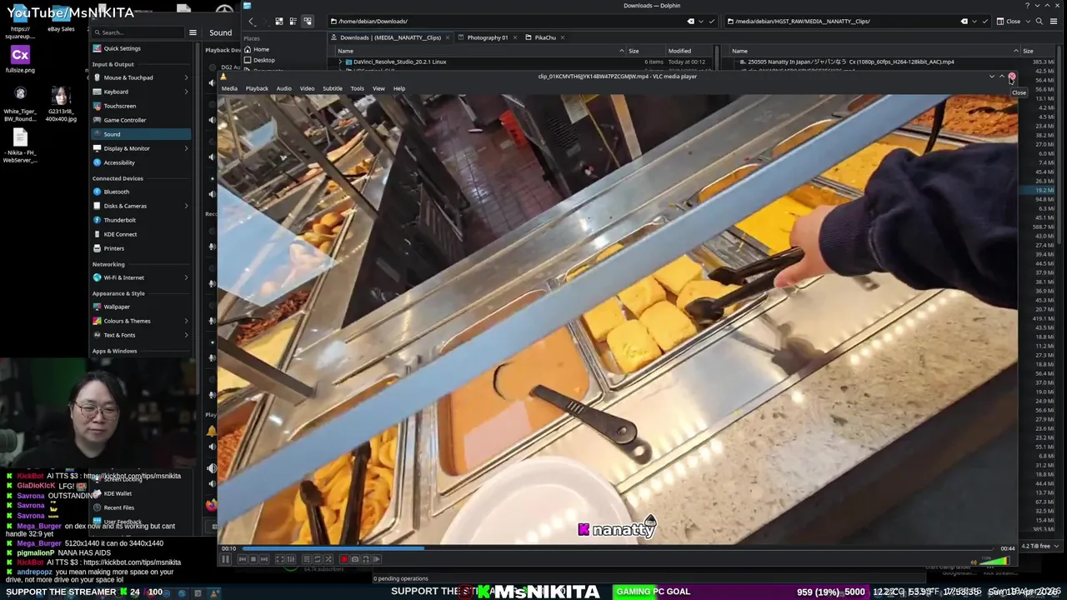Expand Colours & Themes submenu arrow
Screen dimensions: 1067x600
186,321
